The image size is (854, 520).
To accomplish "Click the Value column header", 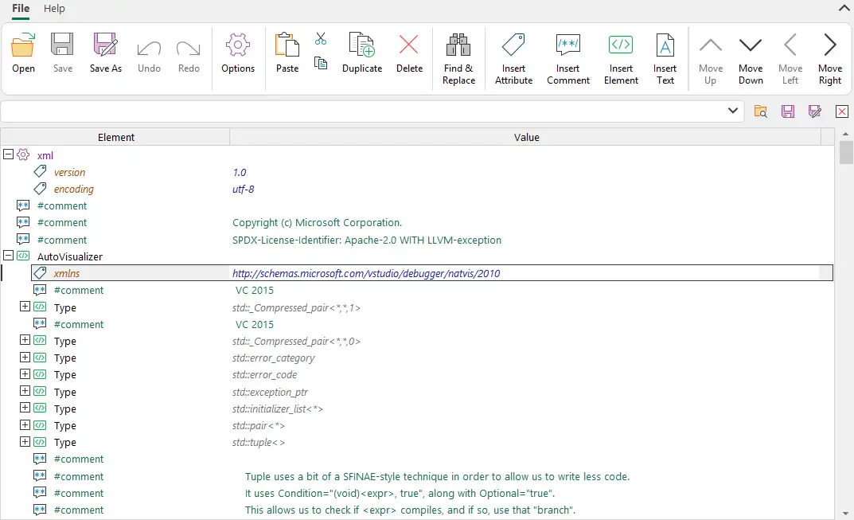I will tap(526, 137).
